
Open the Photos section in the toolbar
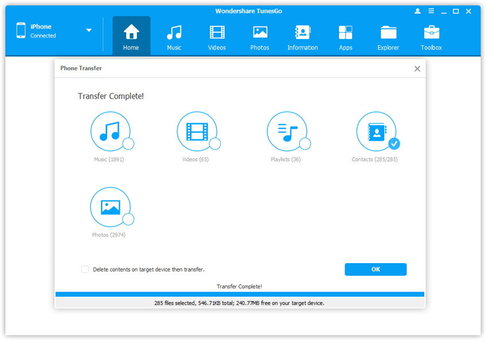click(x=260, y=37)
